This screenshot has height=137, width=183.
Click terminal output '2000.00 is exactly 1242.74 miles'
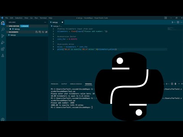point(67,105)
